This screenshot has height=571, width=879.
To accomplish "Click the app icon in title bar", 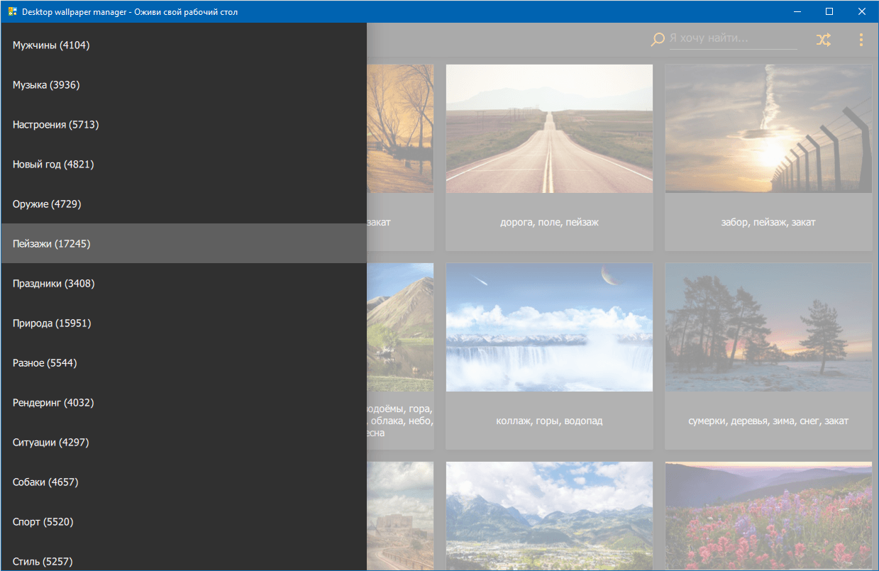I will coord(13,12).
